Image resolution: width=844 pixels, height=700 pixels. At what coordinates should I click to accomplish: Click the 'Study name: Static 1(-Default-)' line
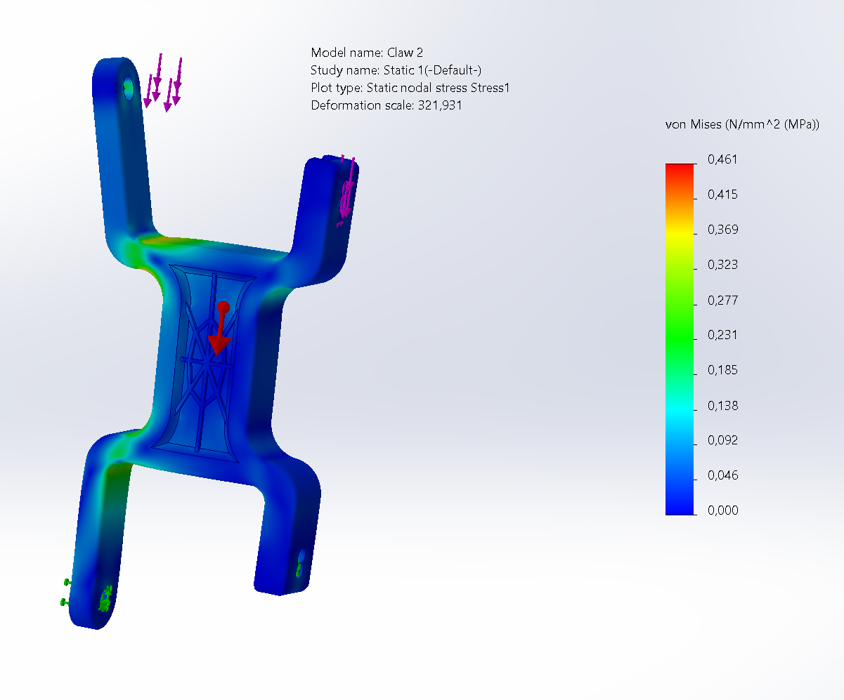point(396,70)
